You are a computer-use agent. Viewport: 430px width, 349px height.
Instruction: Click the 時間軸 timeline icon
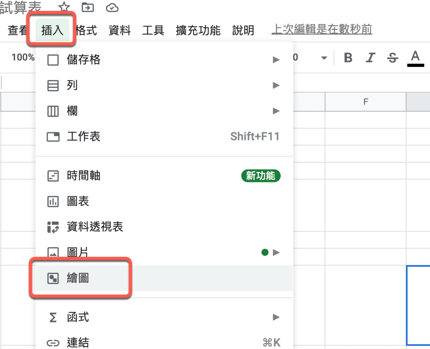(53, 176)
